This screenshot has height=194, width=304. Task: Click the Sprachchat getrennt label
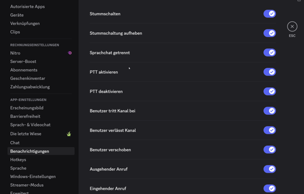click(110, 52)
